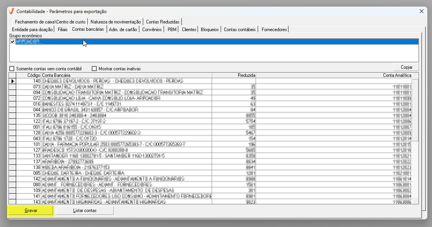
Task: Select row with code 127
Action: pos(210,150)
